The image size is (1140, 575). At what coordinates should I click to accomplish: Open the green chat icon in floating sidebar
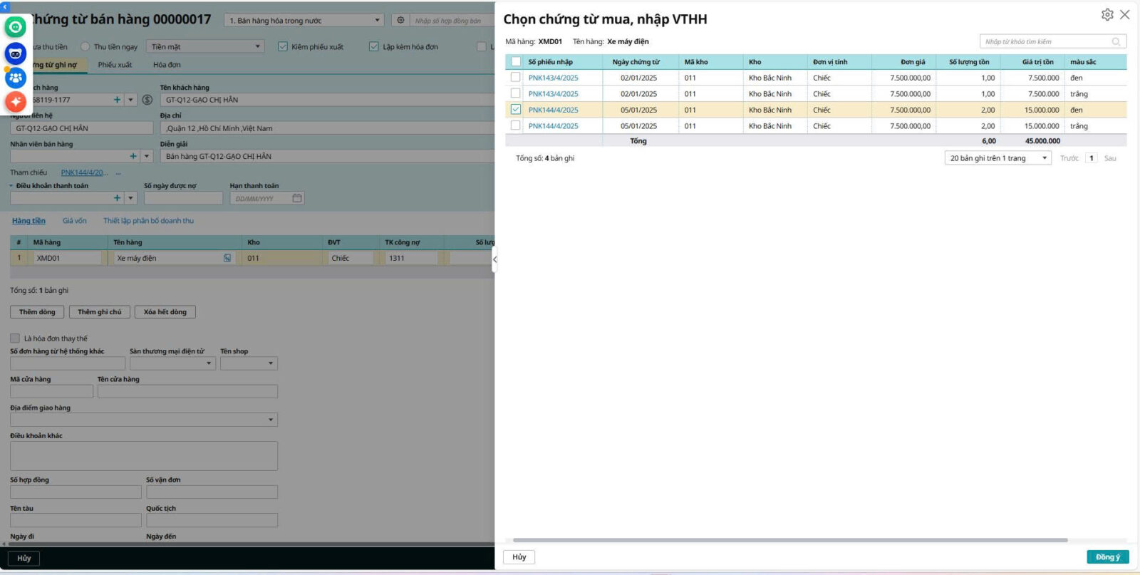tap(16, 27)
